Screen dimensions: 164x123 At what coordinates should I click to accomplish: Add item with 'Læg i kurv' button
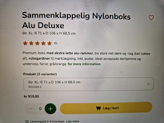tap(106, 108)
